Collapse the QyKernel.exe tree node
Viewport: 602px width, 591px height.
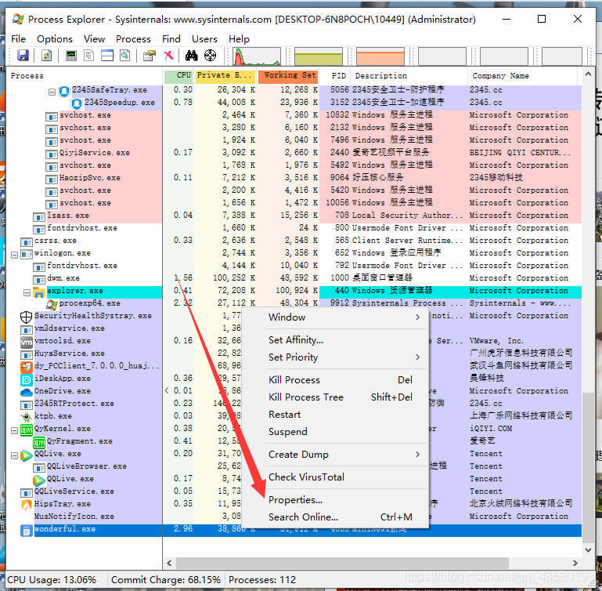point(15,430)
